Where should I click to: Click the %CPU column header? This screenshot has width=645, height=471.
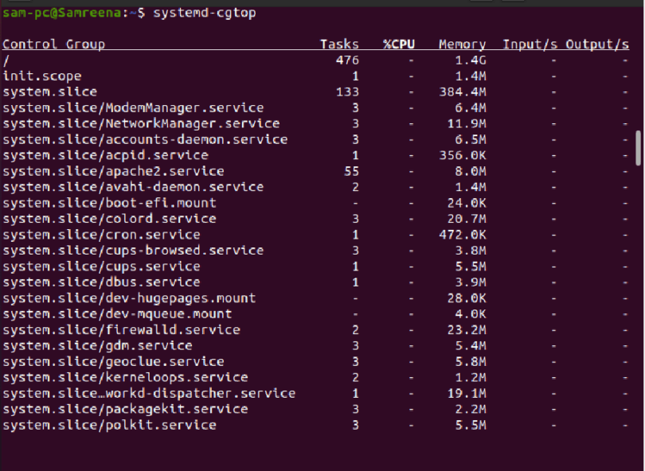tap(399, 44)
